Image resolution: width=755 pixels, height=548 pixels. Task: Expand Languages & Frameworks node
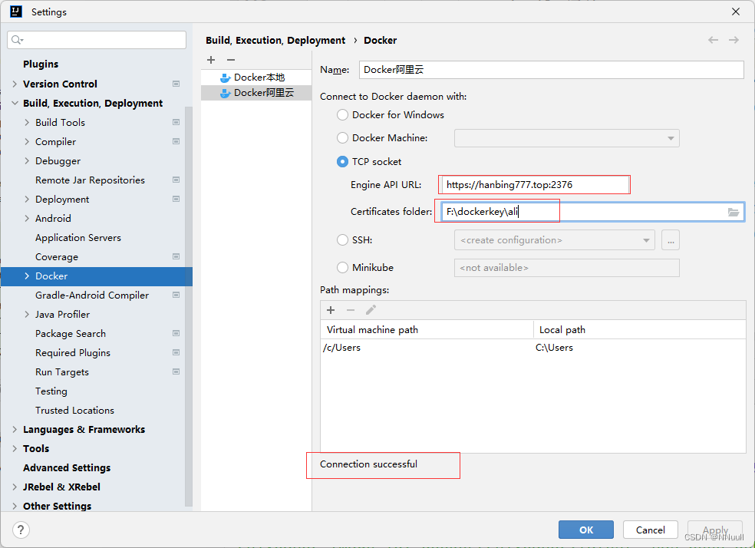[x=15, y=430]
